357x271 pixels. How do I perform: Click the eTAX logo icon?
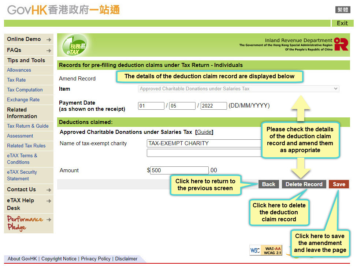click(x=74, y=45)
